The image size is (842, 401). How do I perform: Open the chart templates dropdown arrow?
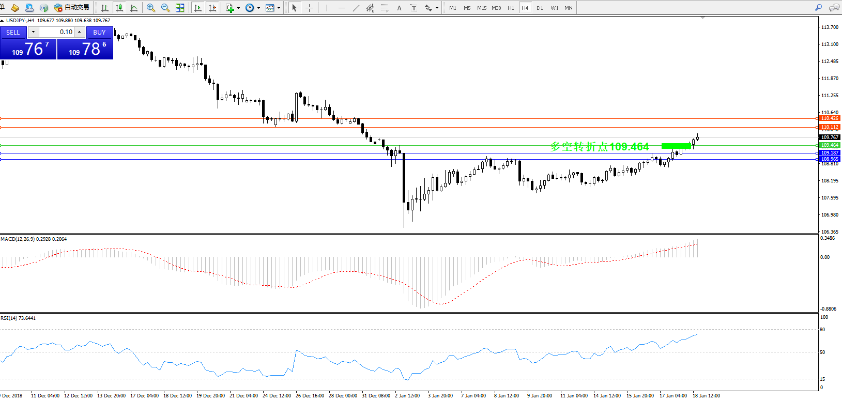click(x=279, y=8)
